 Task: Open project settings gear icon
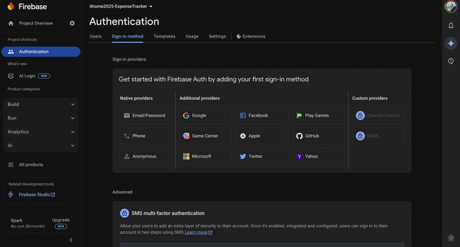(72, 23)
